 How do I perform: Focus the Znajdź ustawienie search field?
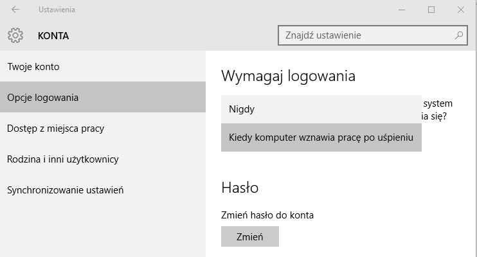pyautogui.click(x=373, y=35)
